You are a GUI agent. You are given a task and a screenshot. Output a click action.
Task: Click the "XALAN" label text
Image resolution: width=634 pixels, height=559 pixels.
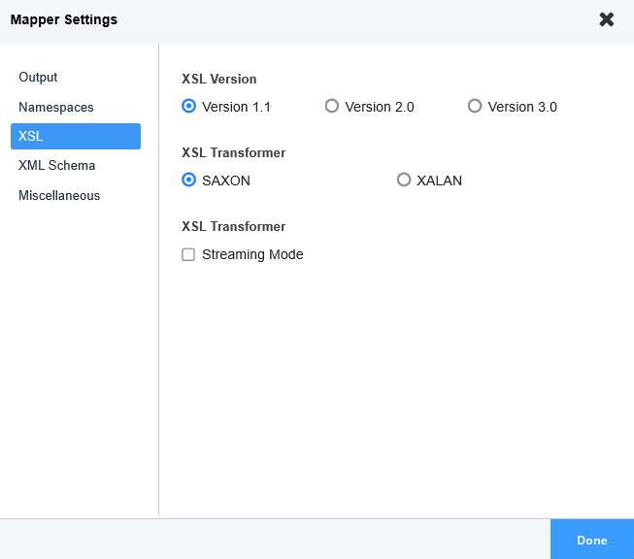[x=439, y=180]
